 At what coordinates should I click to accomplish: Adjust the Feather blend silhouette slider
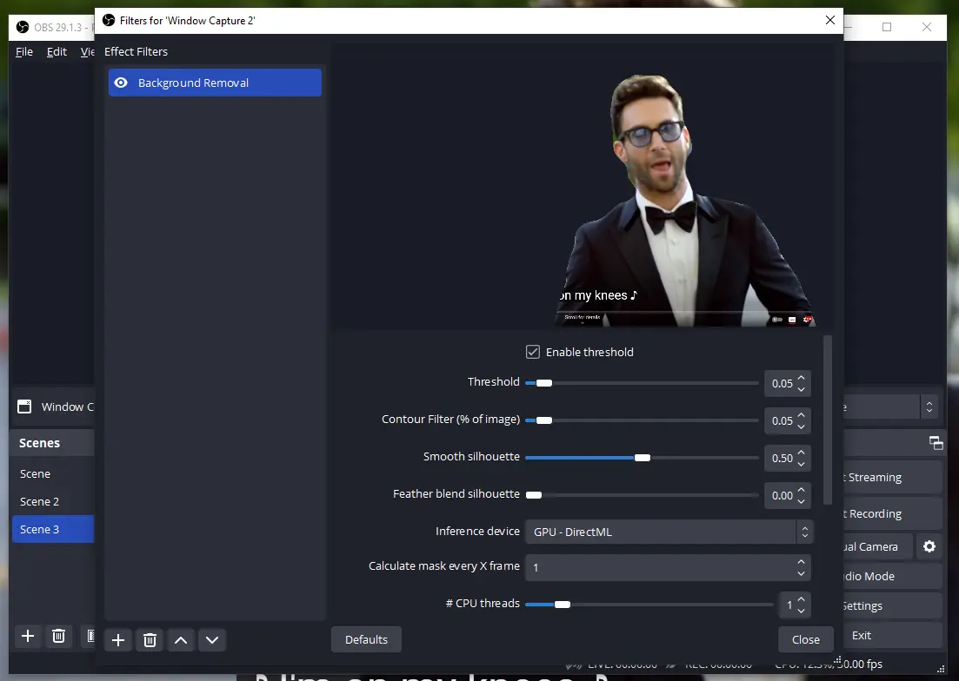coord(534,495)
